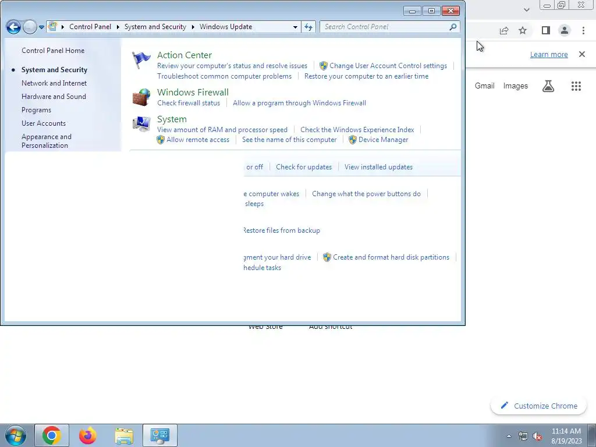Click shield icon by Create and format partitions
596x447 pixels.
[327, 257]
